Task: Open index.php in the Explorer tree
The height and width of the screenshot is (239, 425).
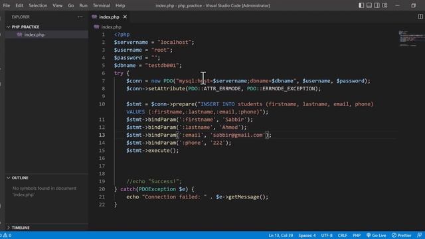Action: (34, 35)
